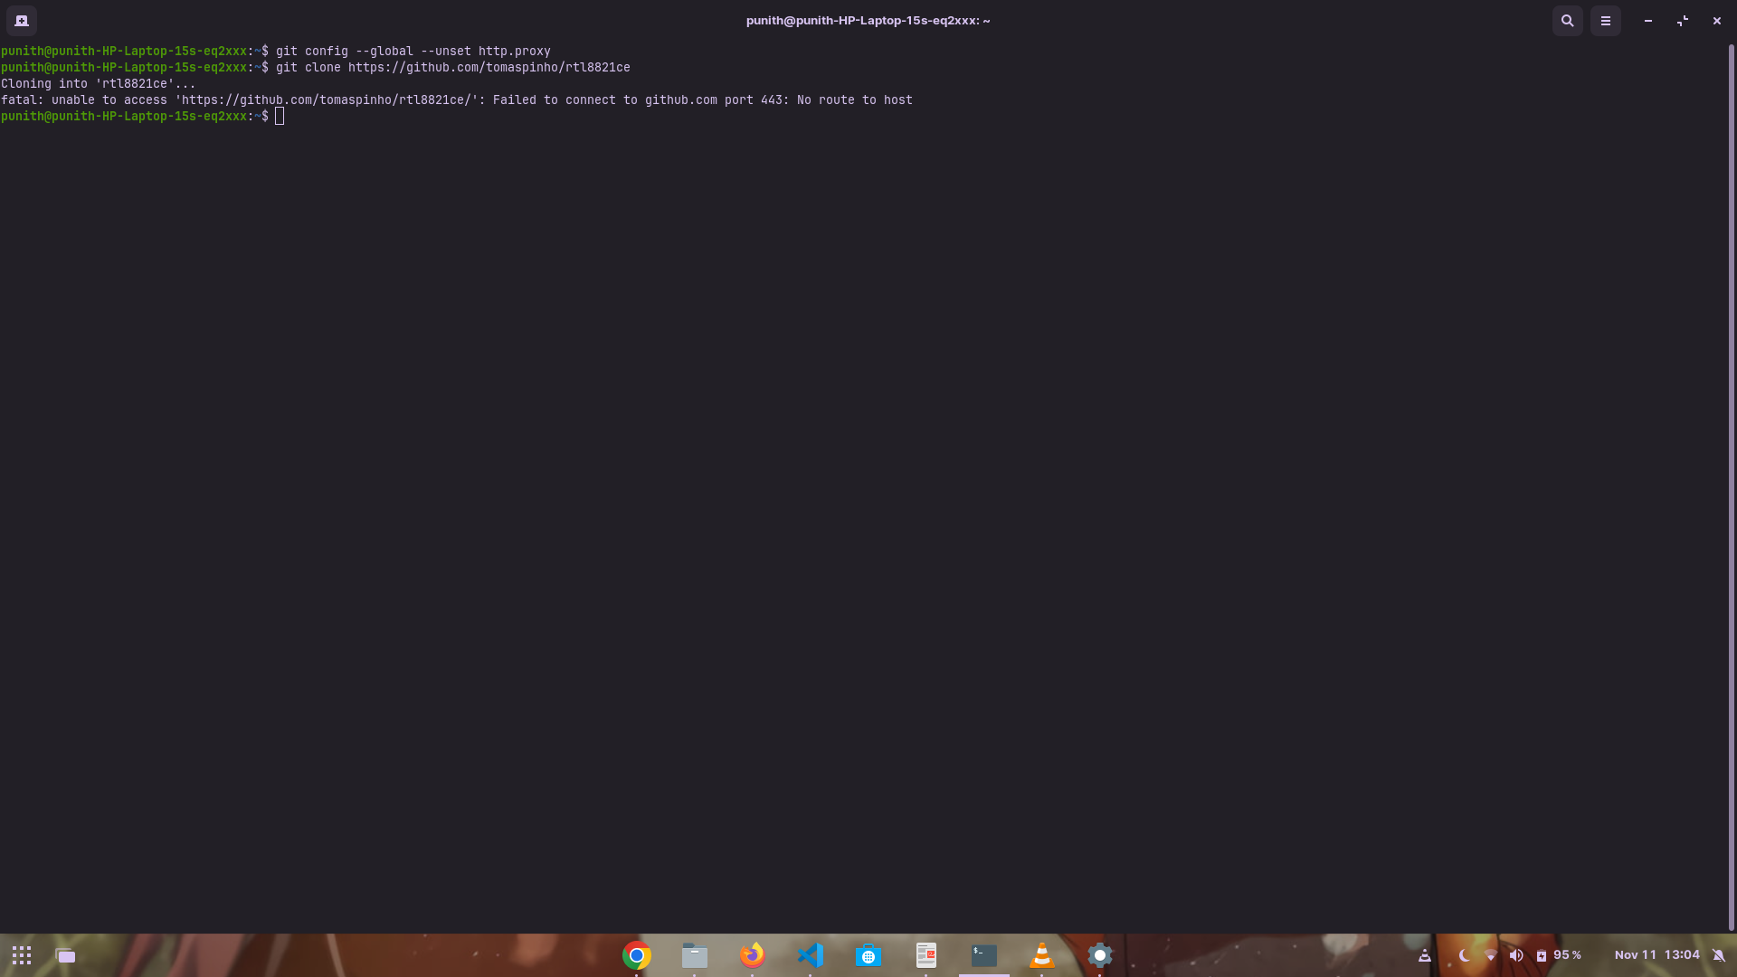Close the terminal window
Screen dimensions: 1737x977
[x=1717, y=20]
